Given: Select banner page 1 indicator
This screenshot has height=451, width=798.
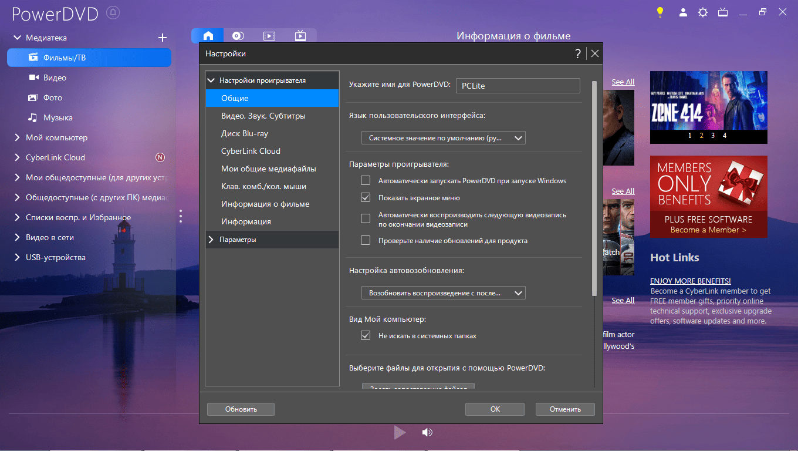Looking at the screenshot, I should click(x=690, y=136).
